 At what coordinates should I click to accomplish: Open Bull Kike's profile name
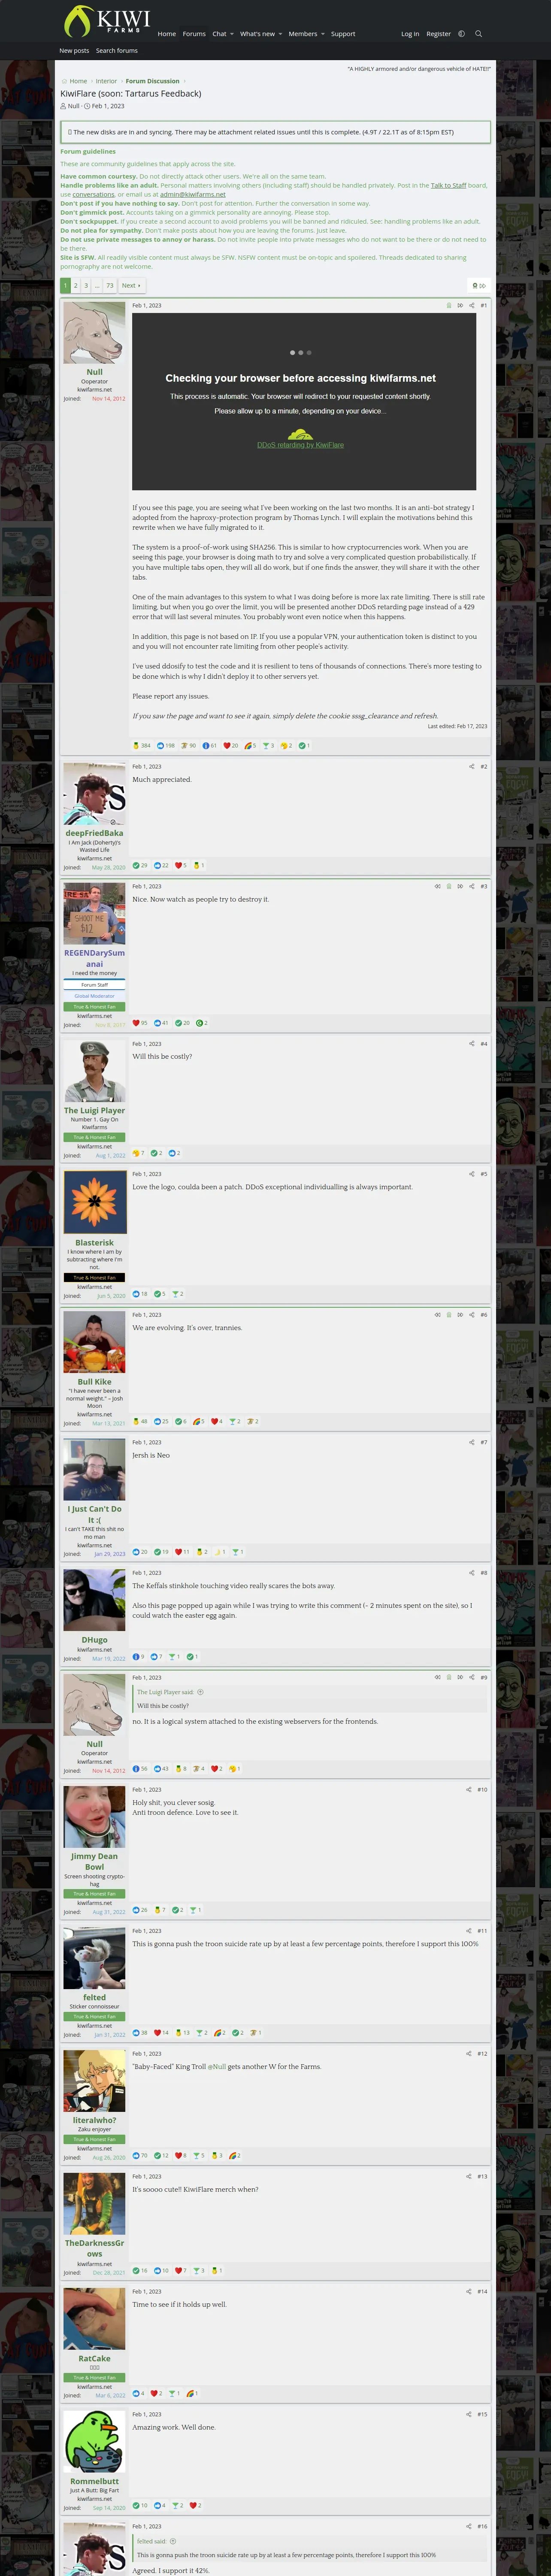click(94, 1382)
